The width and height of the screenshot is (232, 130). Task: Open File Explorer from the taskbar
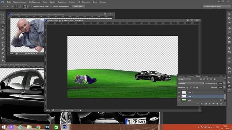coord(29,127)
